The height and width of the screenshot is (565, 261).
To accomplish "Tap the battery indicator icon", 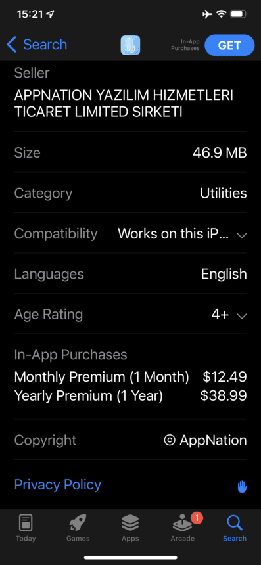I will pos(238,14).
